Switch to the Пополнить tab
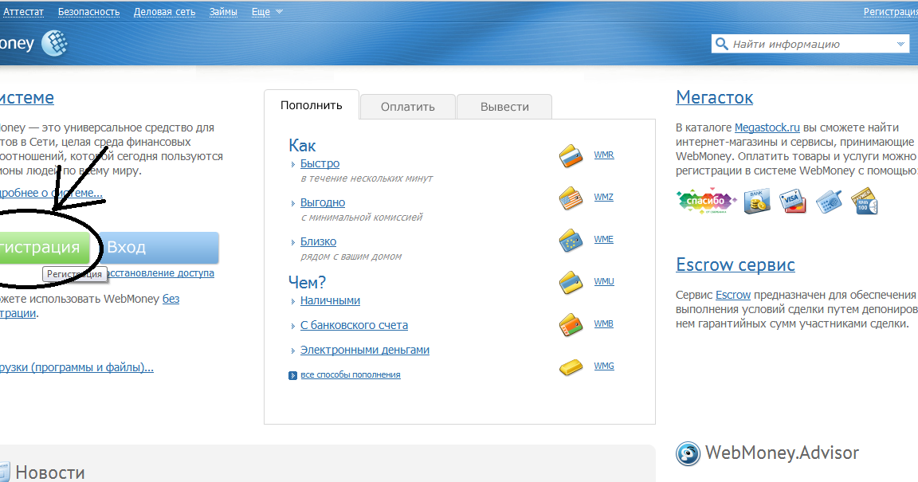Viewport: 918px width, 482px height. point(312,105)
